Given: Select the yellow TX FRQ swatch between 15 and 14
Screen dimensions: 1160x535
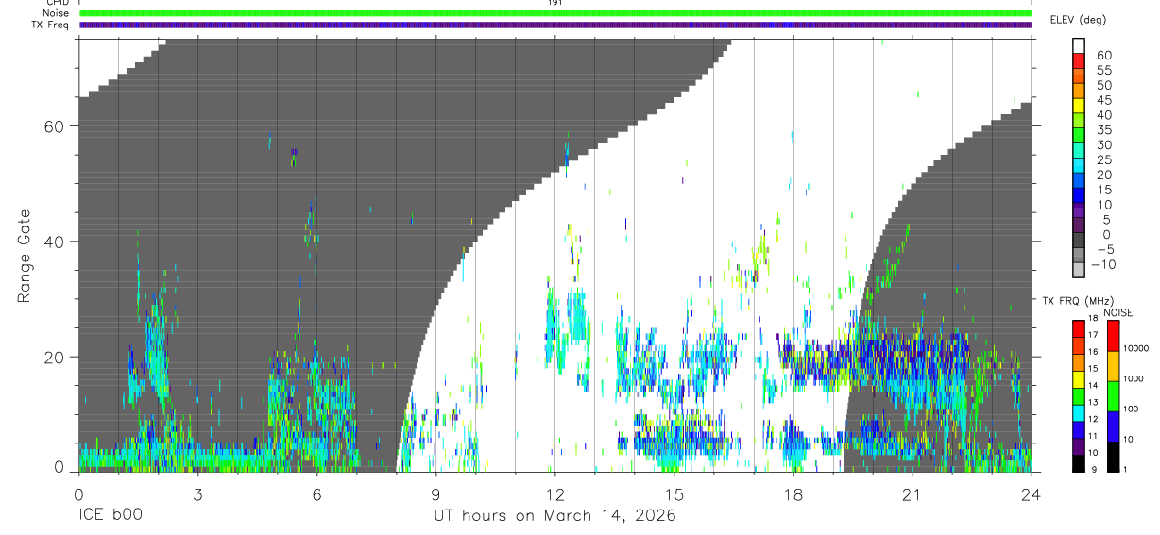Looking at the screenshot, I should [x=1079, y=379].
